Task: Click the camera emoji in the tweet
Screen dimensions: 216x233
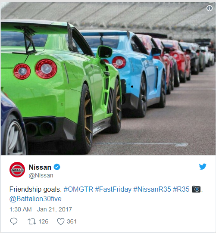Action: pos(196,189)
